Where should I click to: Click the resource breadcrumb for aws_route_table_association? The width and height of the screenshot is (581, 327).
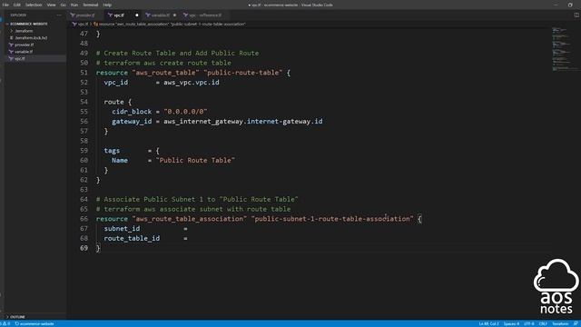pos(172,25)
